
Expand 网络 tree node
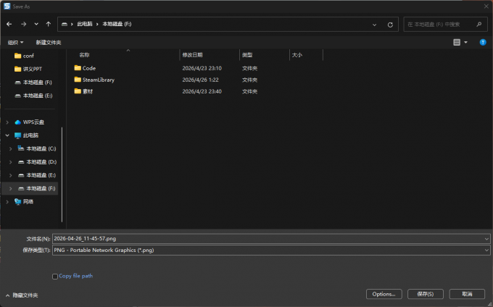coord(7,202)
